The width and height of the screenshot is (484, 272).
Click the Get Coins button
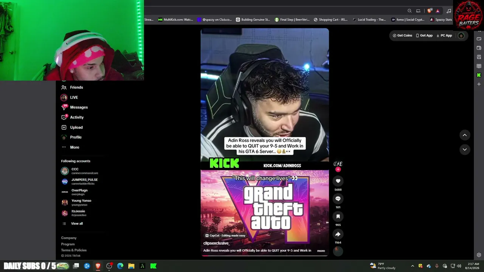click(402, 36)
